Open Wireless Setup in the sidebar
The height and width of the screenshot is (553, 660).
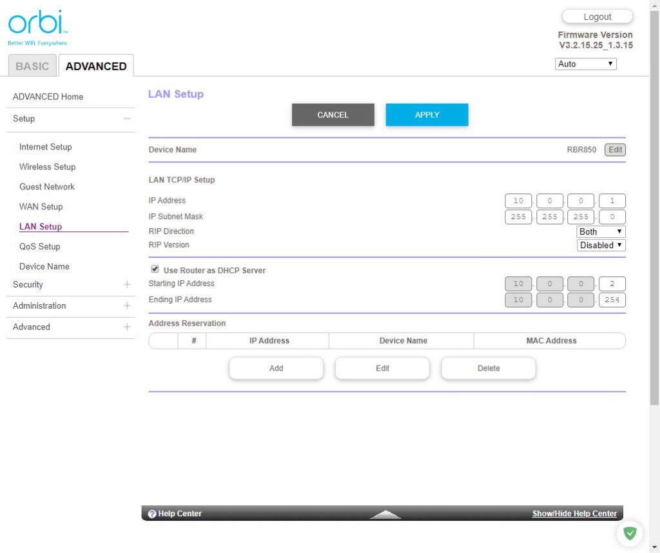tap(47, 167)
